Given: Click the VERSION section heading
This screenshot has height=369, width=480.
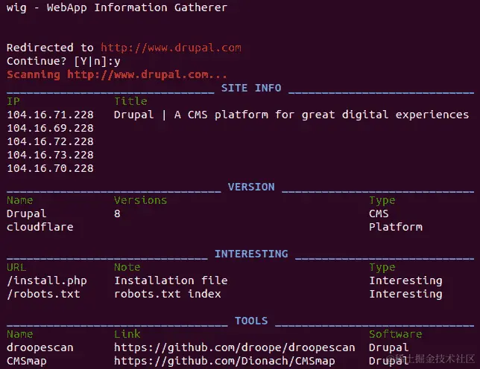Looking at the screenshot, I should click(251, 187).
